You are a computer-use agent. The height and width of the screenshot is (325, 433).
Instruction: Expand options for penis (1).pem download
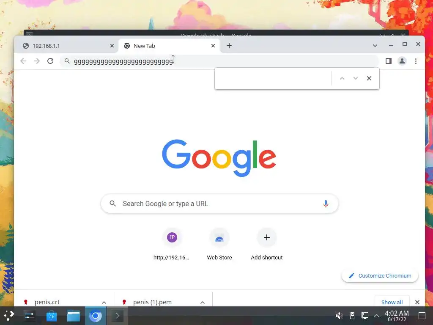click(203, 302)
